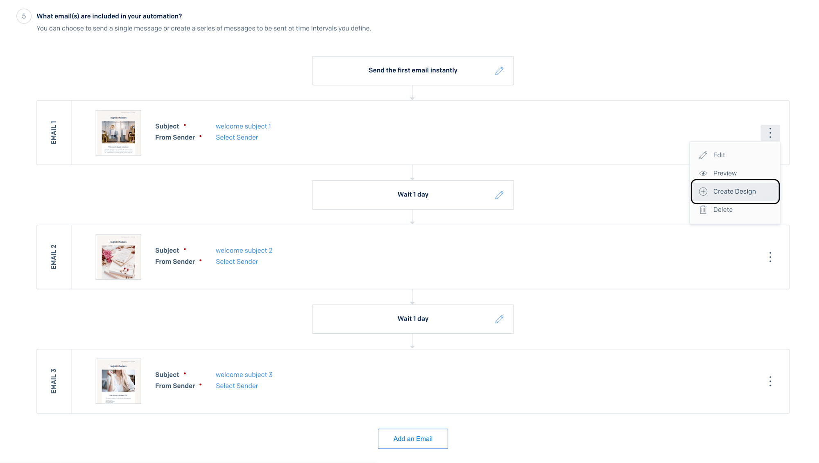
Task: Select Delete from the context menu
Action: point(723,209)
